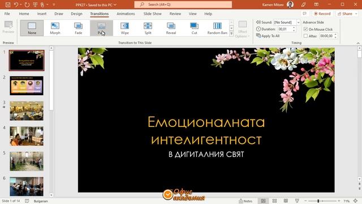Apply the Fade transition
362x204 pixels.
[78, 28]
